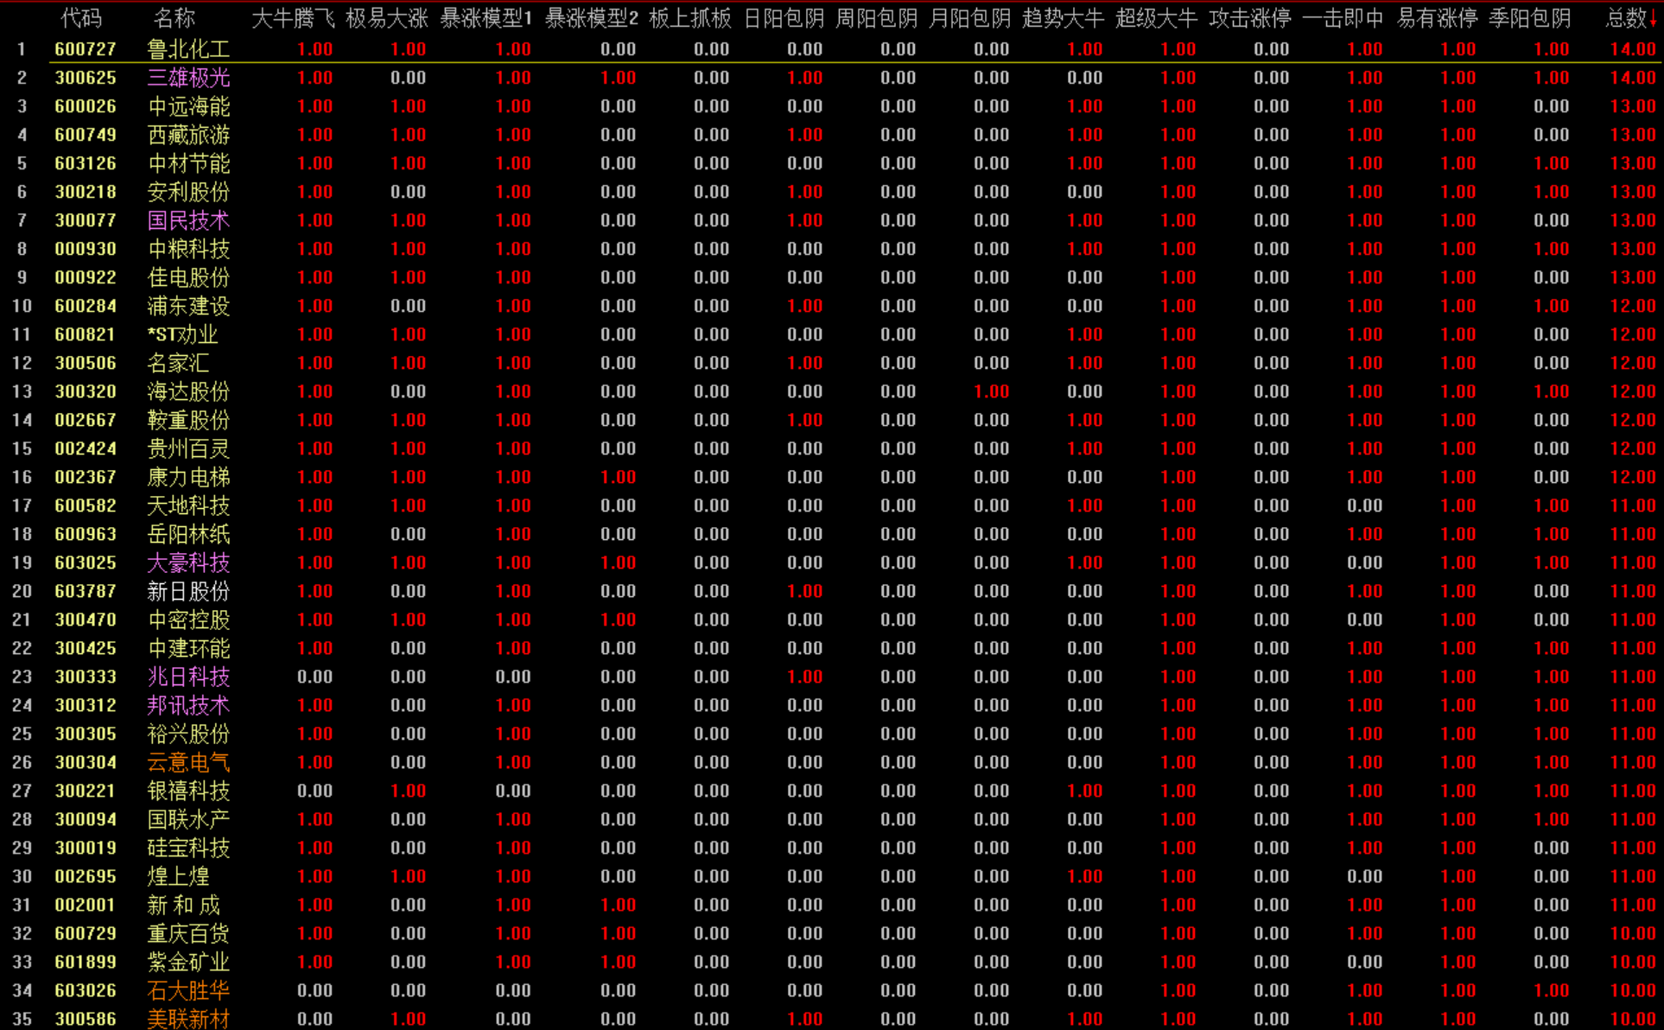Select stock name 紫金矿业
The image size is (1664, 1030).
tap(188, 962)
